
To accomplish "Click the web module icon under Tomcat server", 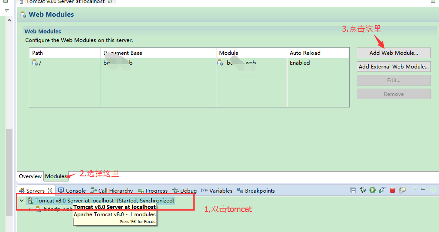I will 38,209.
